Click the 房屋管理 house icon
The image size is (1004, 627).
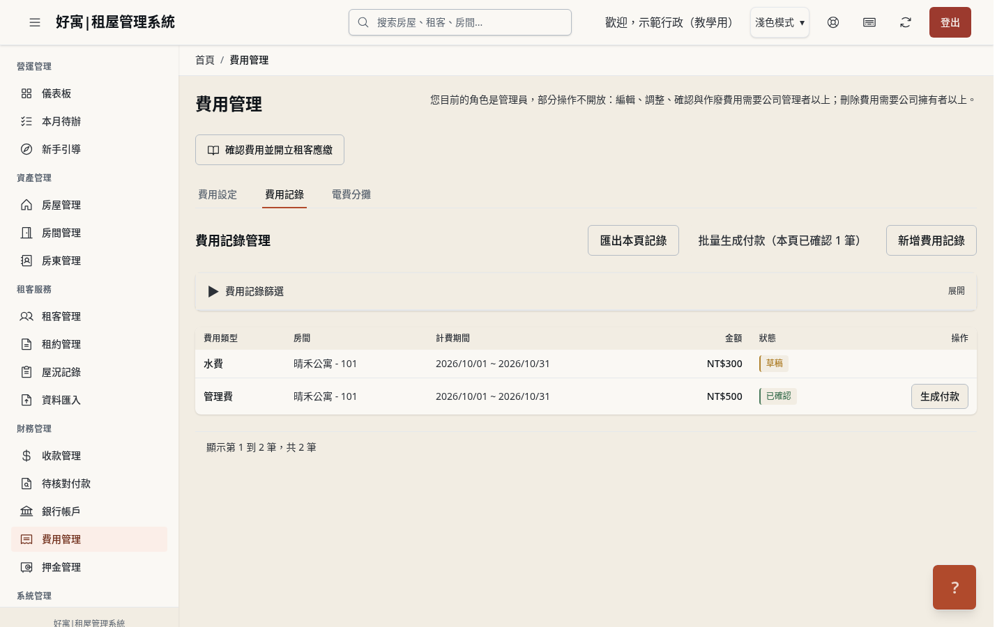coord(26,205)
